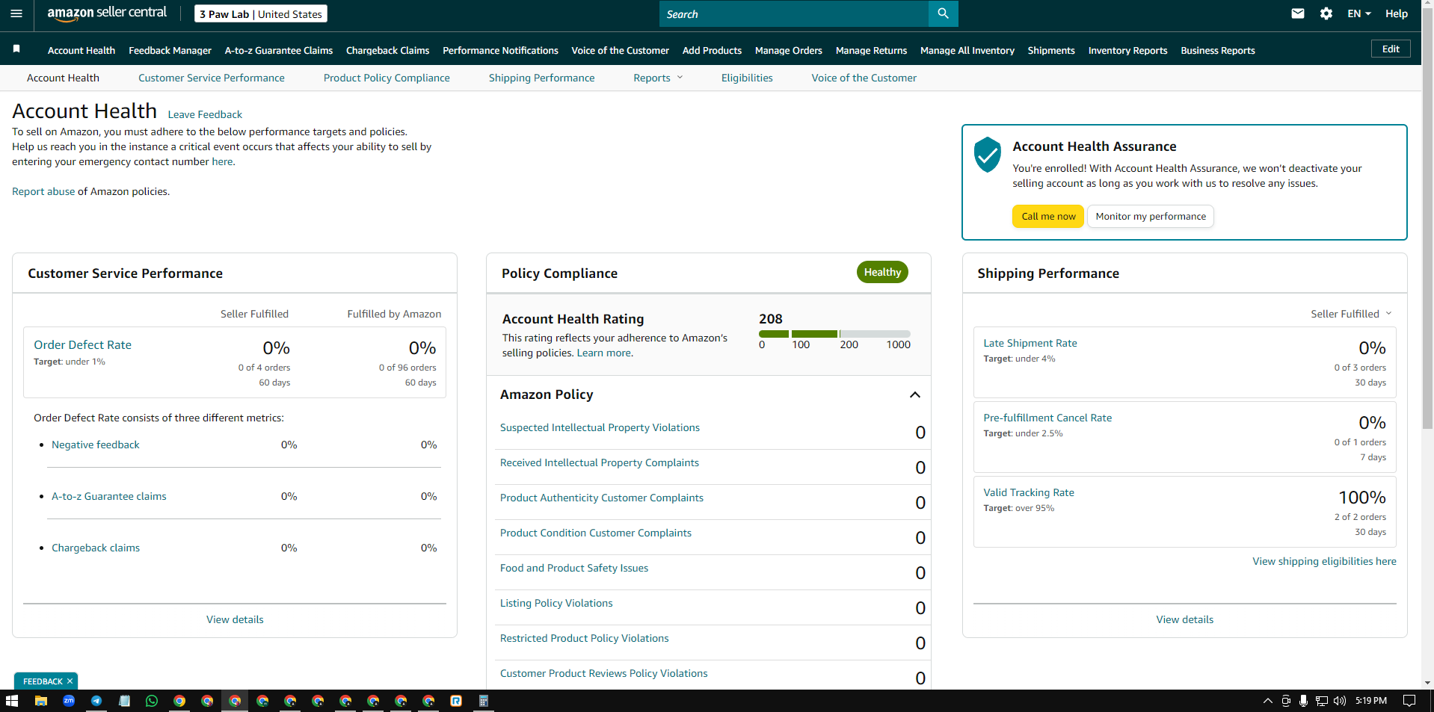The image size is (1434, 712).
Task: Open the Windows Start menu
Action: 12,701
